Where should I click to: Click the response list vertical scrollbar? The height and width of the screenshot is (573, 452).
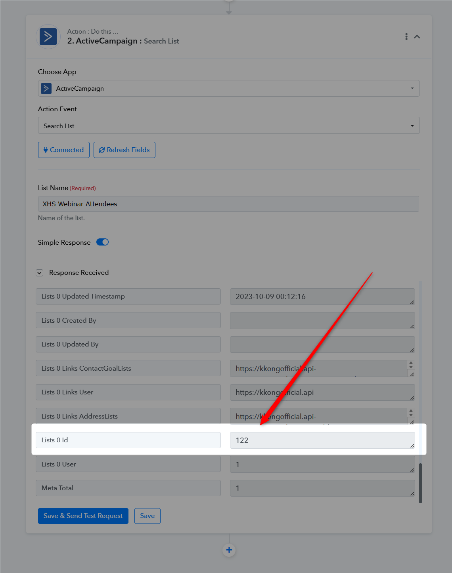420,483
